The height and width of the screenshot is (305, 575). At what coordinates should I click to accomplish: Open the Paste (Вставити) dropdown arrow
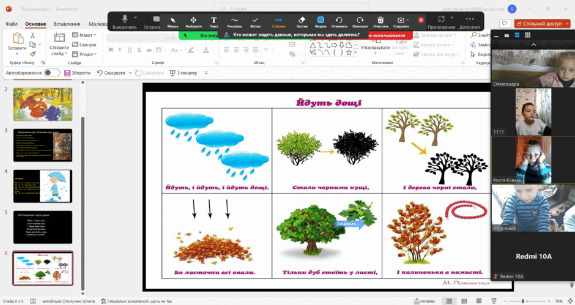(x=17, y=54)
